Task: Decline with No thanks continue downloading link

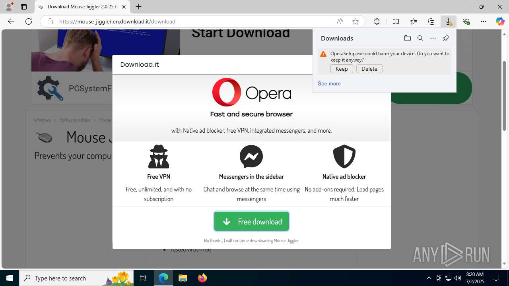Action: (251, 241)
